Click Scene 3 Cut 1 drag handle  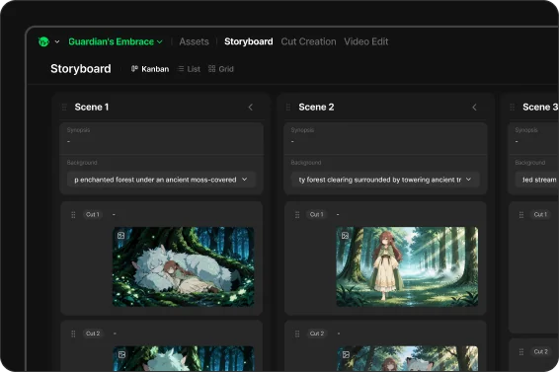coord(521,215)
